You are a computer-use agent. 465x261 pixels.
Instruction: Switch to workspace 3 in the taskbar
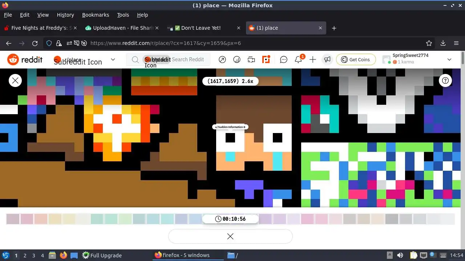point(34,255)
